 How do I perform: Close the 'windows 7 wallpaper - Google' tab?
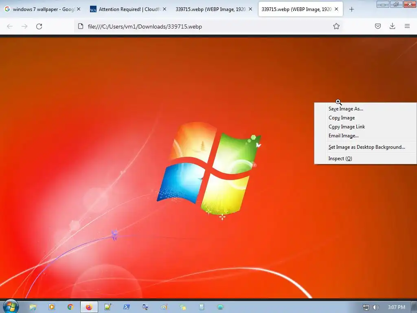click(79, 9)
